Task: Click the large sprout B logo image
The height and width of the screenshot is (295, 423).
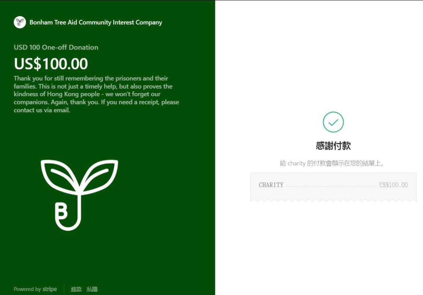Action: (79, 195)
